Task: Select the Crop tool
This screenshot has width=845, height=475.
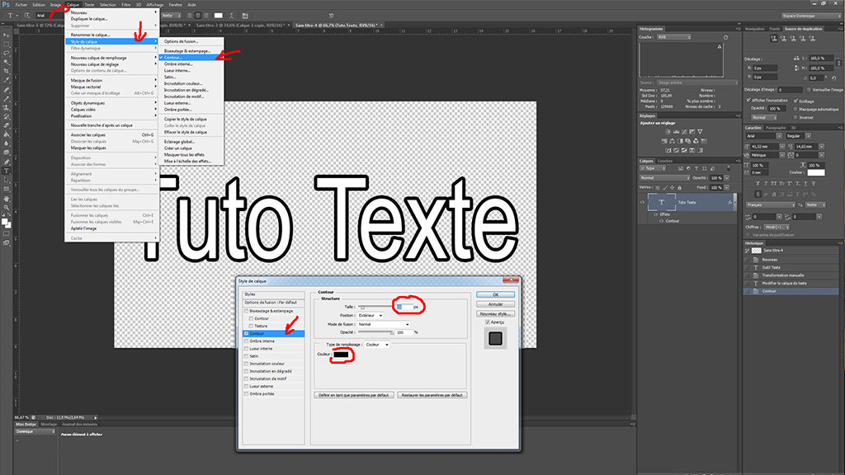Action: click(7, 71)
